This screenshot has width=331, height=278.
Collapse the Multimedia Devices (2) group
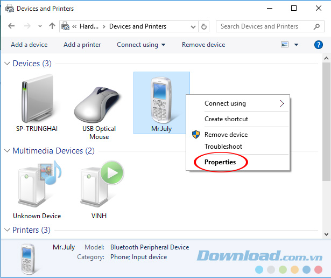pyautogui.click(x=7, y=151)
